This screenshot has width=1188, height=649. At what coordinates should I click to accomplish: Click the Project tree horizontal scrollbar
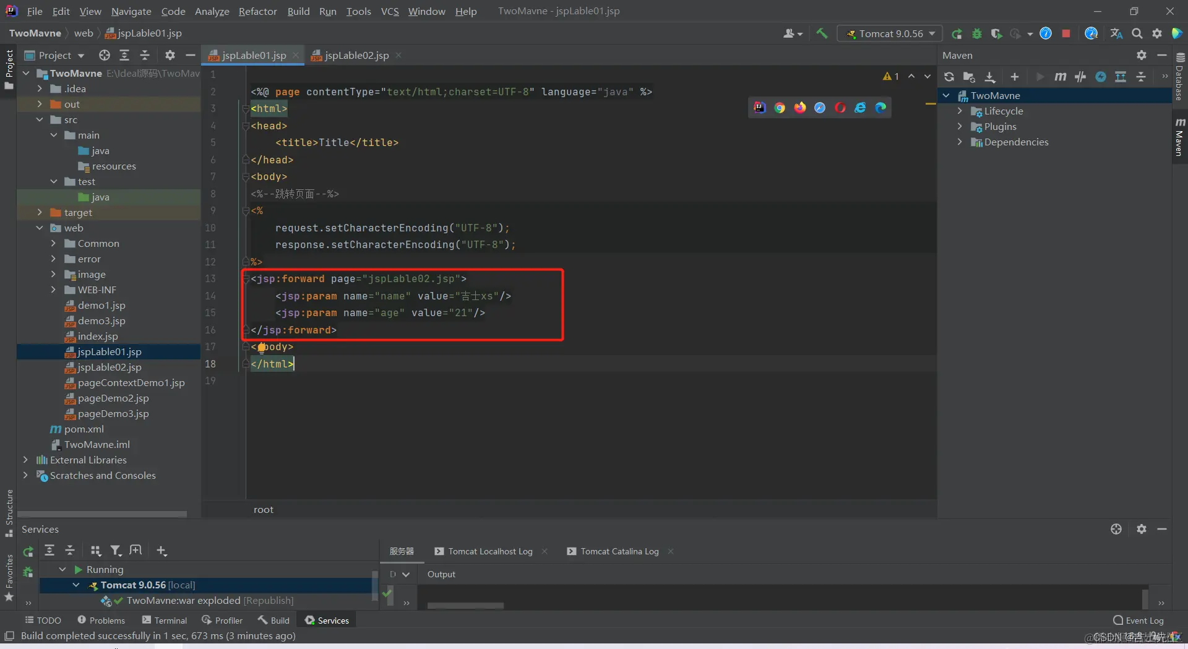[x=102, y=514]
